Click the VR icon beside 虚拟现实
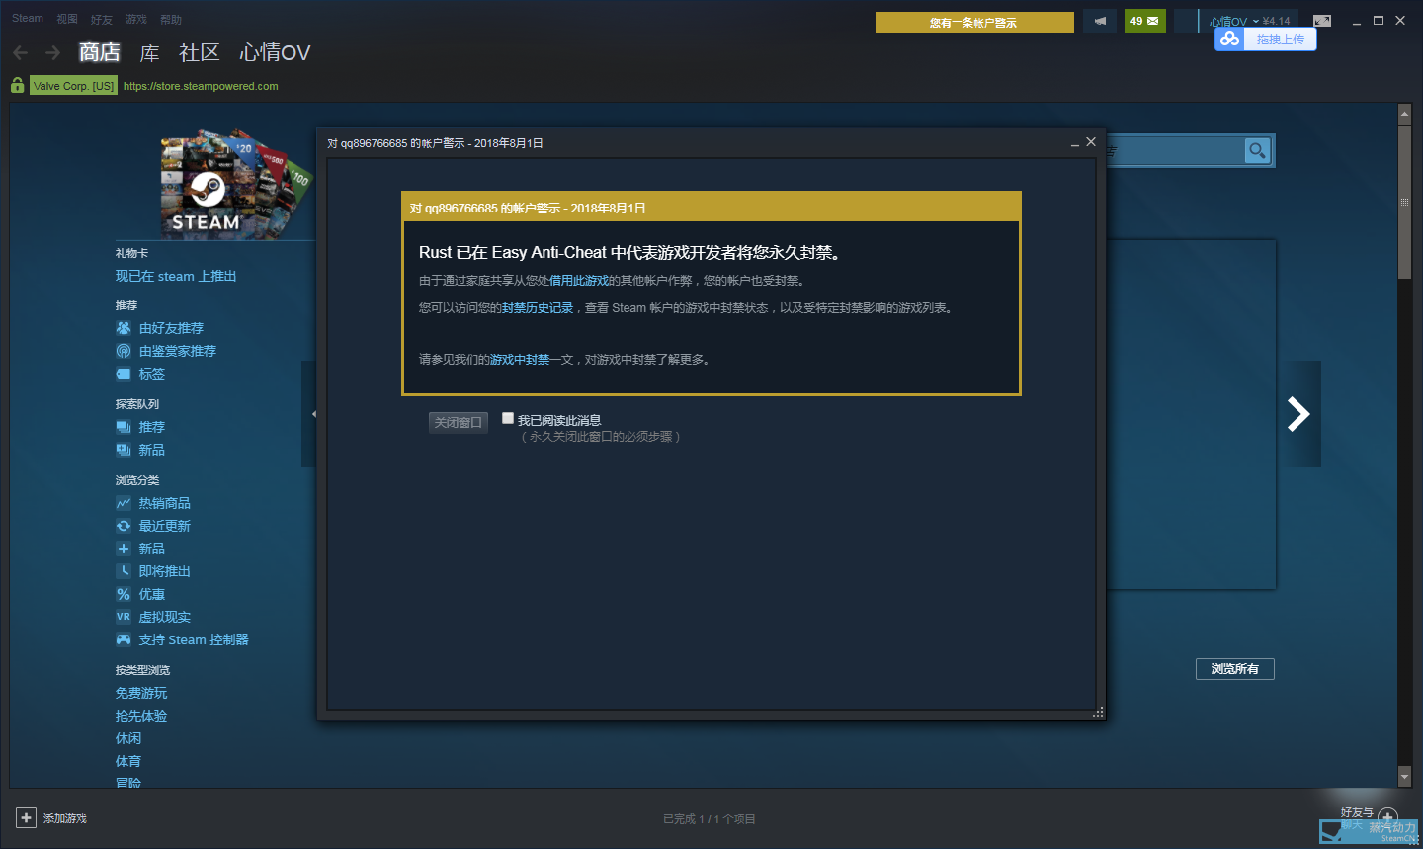The width and height of the screenshot is (1423, 849). pos(122,616)
